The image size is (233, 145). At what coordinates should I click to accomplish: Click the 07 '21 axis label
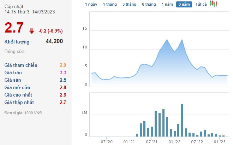click(x=152, y=141)
